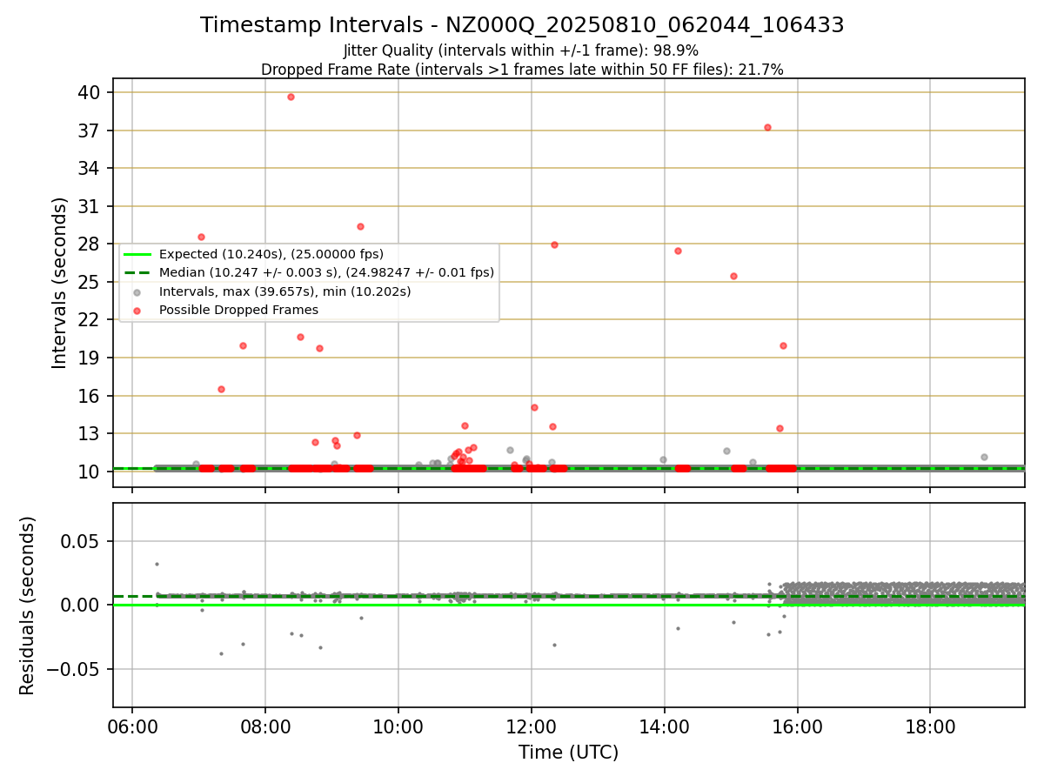Click the "Time (UTC)" x-axis label
The image size is (1044, 783).
click(568, 753)
